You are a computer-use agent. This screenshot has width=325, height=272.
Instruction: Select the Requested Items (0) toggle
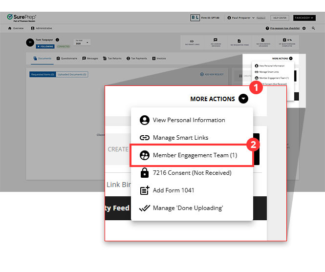coord(43,74)
